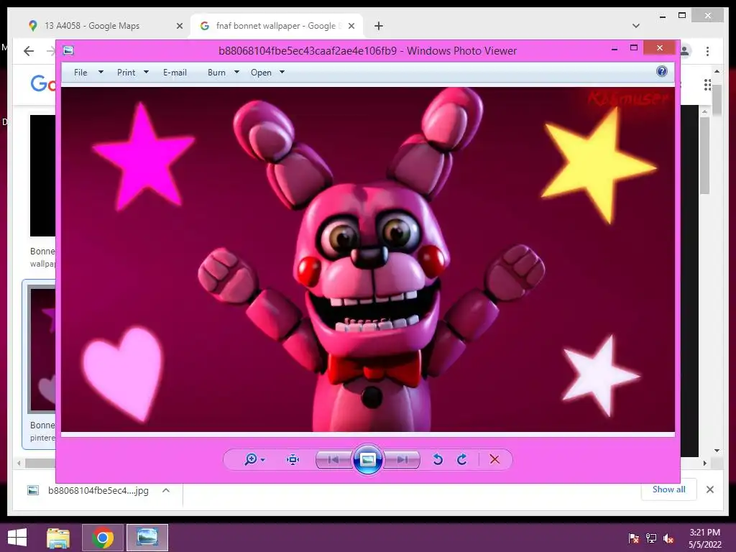Go to the next photo
This screenshot has width=736, height=552.
coord(402,459)
